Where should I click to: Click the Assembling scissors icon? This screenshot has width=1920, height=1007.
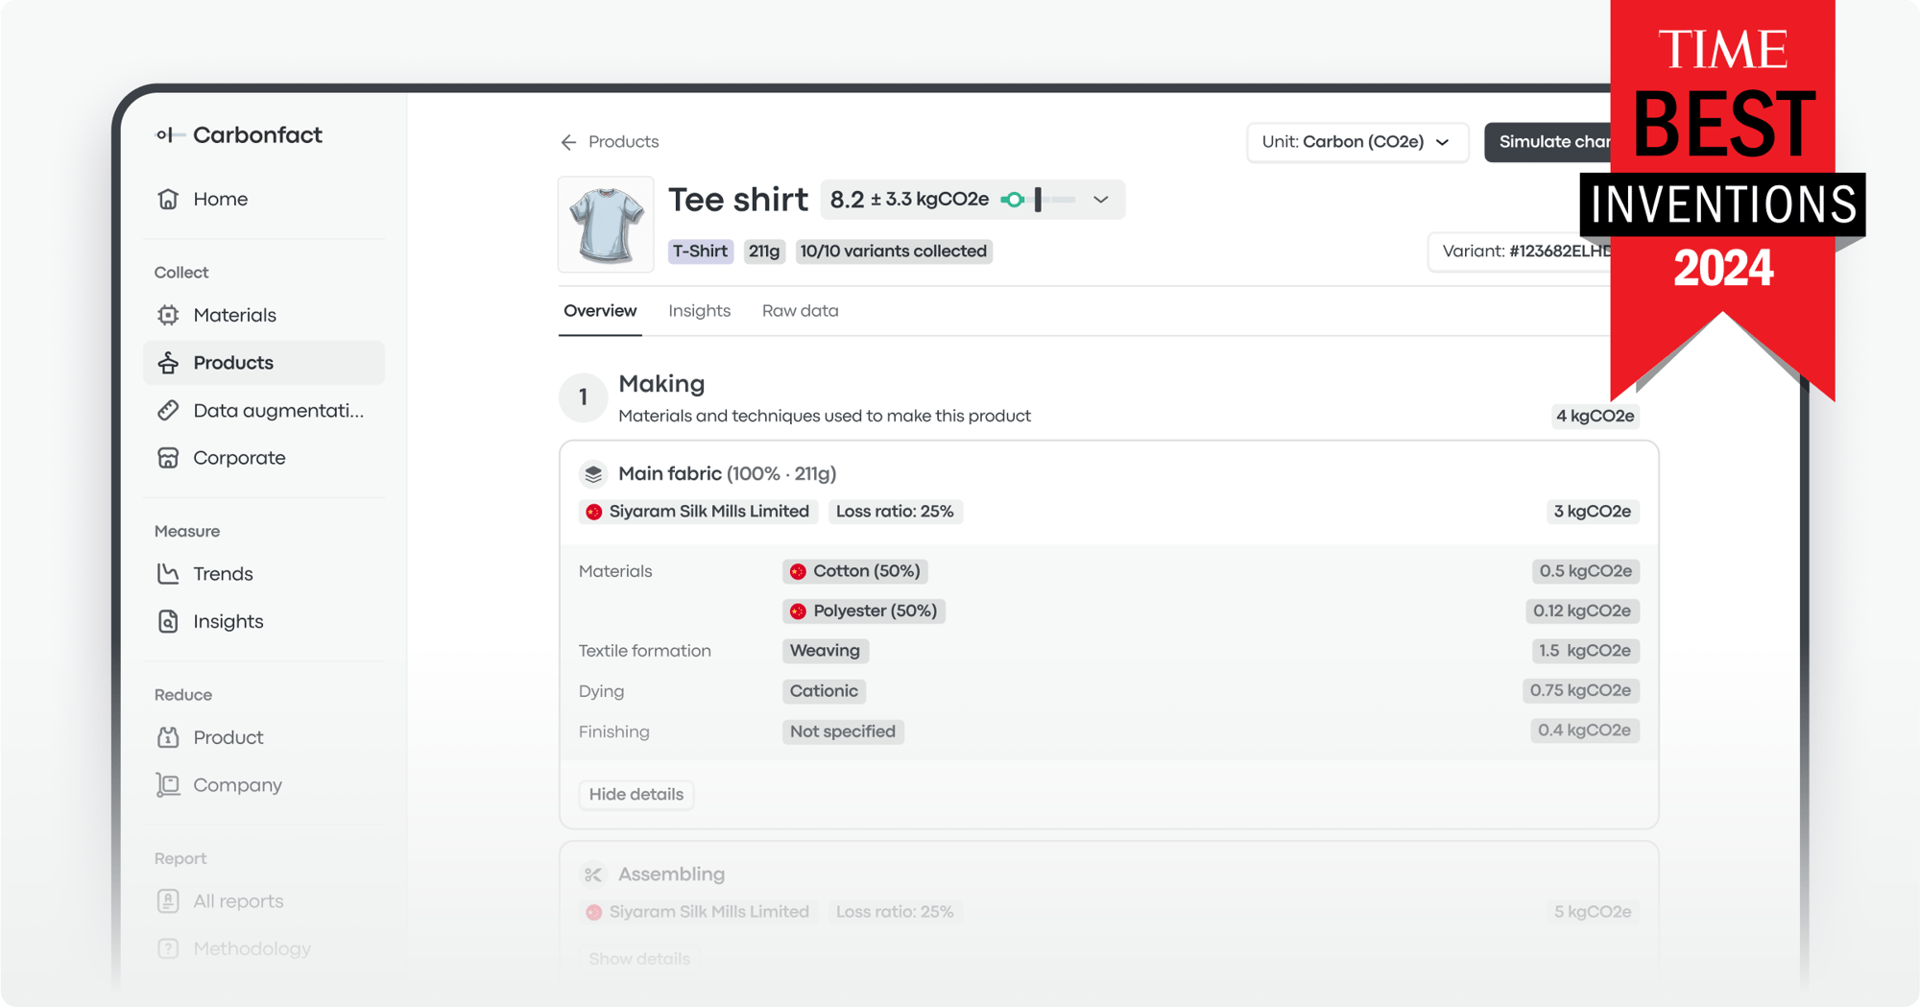click(x=593, y=875)
